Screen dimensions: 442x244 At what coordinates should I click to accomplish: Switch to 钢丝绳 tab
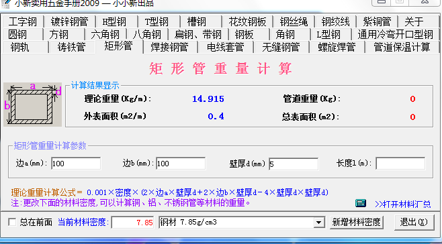(x=294, y=21)
